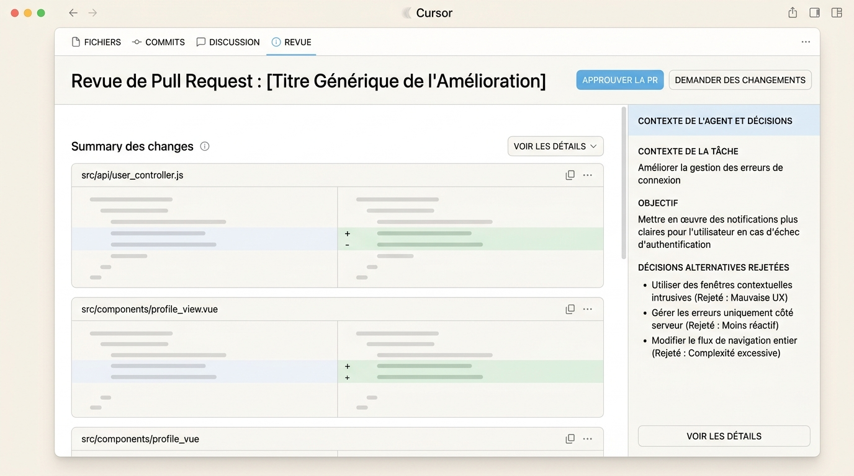The image size is (854, 476).
Task: Click VOIR LES DÉTAILS in the sidebar
Action: [724, 436]
